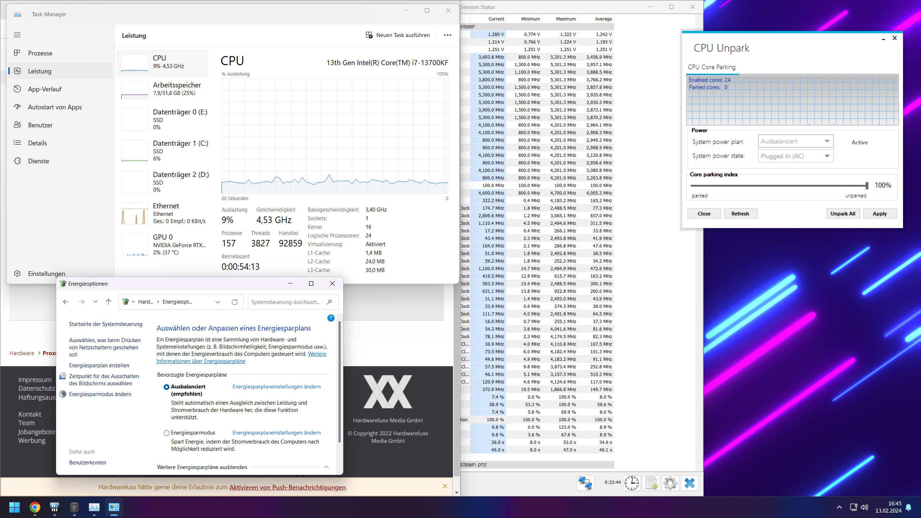Image resolution: width=921 pixels, height=518 pixels.
Task: Open System power state dropdown
Action: point(795,156)
